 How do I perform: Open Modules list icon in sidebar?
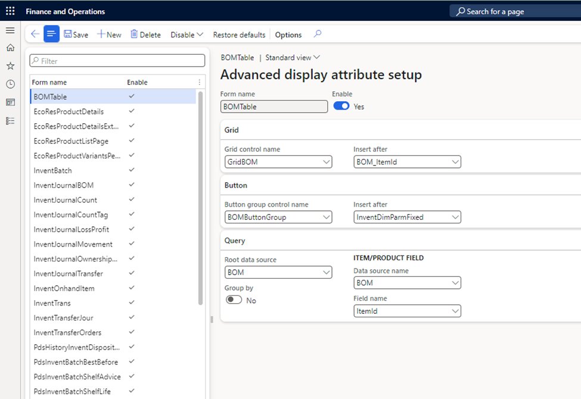click(10, 121)
